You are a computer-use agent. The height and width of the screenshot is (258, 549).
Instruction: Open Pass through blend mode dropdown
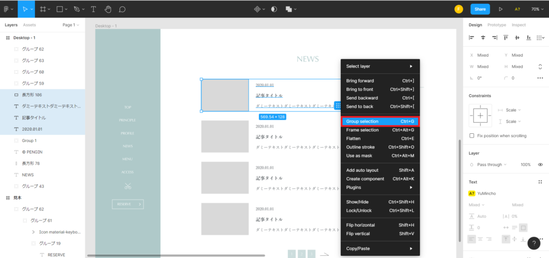click(x=492, y=165)
